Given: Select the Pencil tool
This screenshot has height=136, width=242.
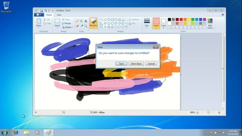Looking at the screenshot, I should coord(77,21).
